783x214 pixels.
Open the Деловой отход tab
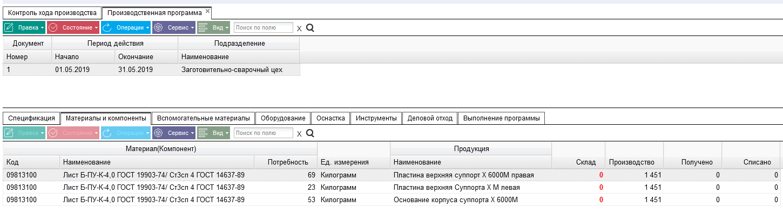[x=430, y=118]
